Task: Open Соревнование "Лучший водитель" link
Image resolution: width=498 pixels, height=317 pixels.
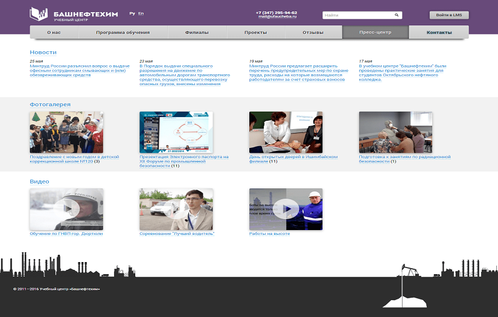Action: pos(177,234)
